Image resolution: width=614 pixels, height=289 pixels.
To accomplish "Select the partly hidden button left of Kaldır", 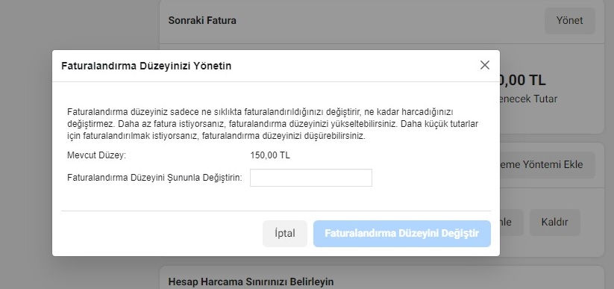I will [x=511, y=223].
